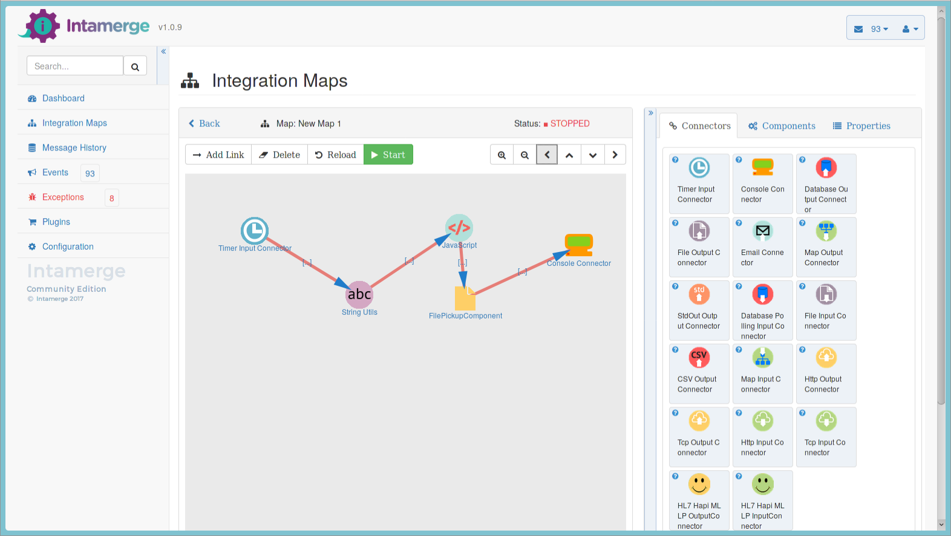
Task: Select the File Input Connector palette icon
Action: point(826,294)
